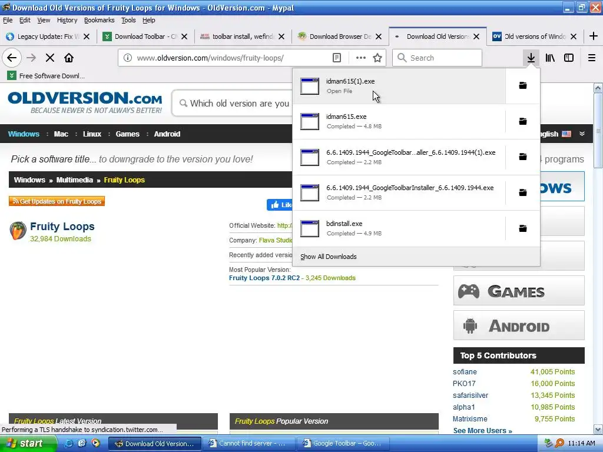
Task: Open the Tools menu
Action: (x=128, y=21)
